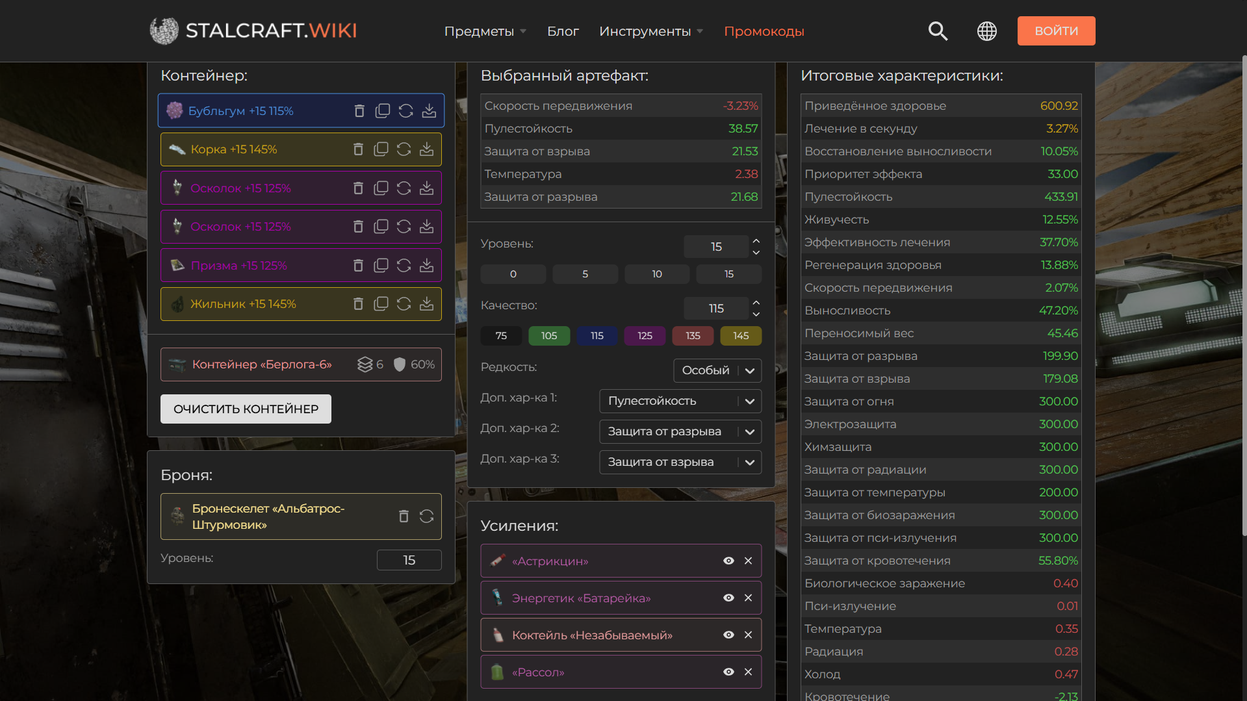This screenshot has height=701, width=1247.
Task: Click the armor Уровень input field
Action: (409, 560)
